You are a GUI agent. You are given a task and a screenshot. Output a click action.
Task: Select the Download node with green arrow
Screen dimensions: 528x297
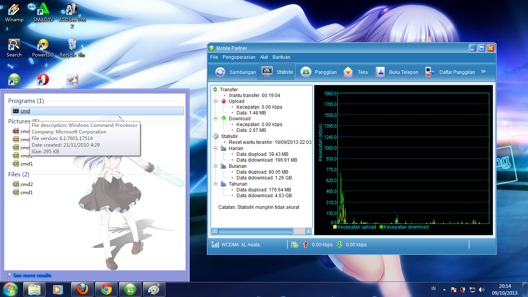coord(240,119)
